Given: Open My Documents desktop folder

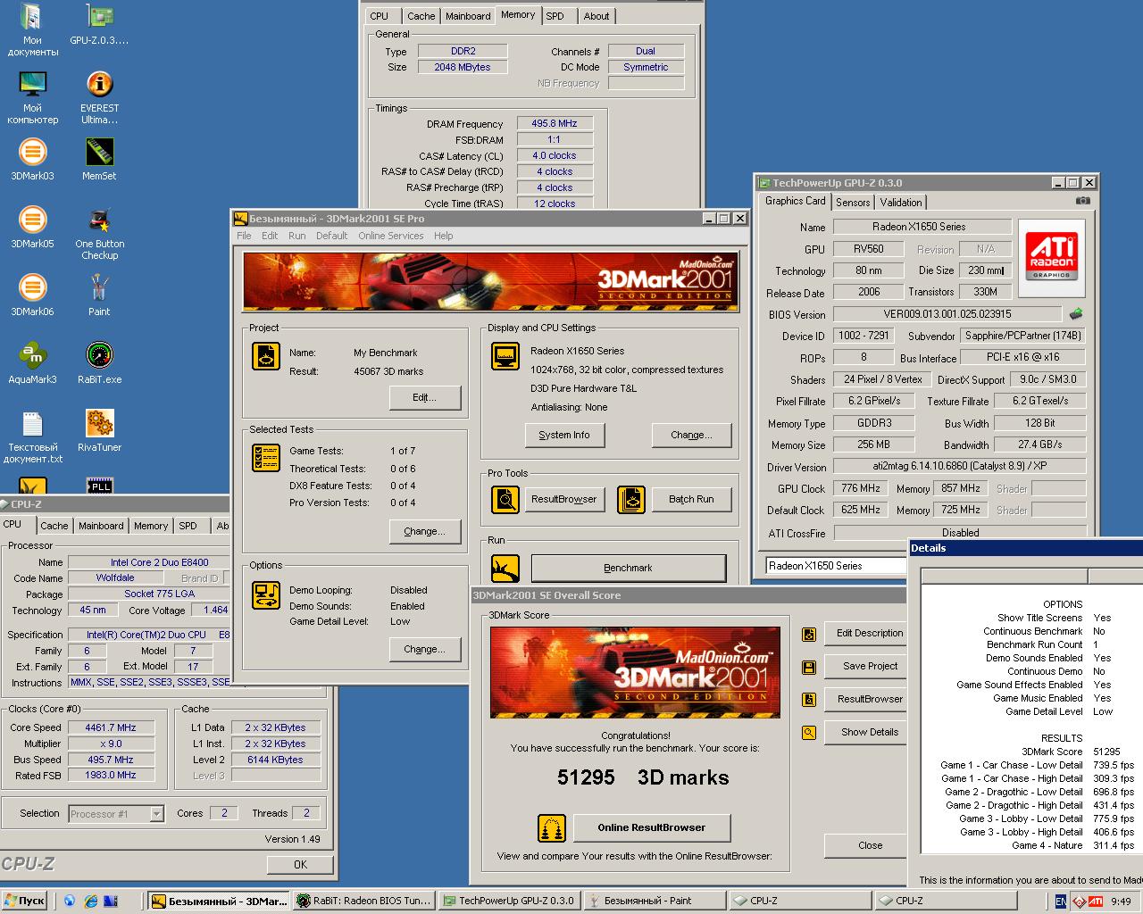Looking at the screenshot, I should coord(32,29).
